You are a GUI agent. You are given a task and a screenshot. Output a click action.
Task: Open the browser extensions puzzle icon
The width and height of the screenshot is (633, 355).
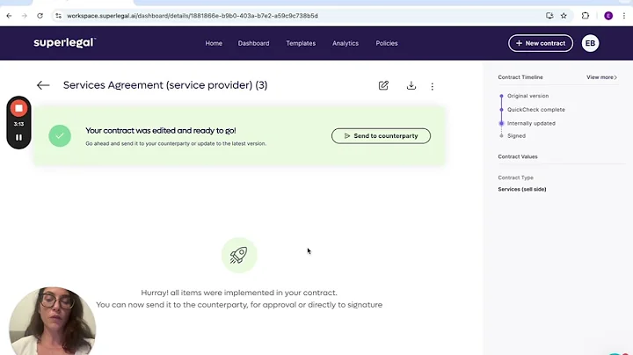pos(585,16)
